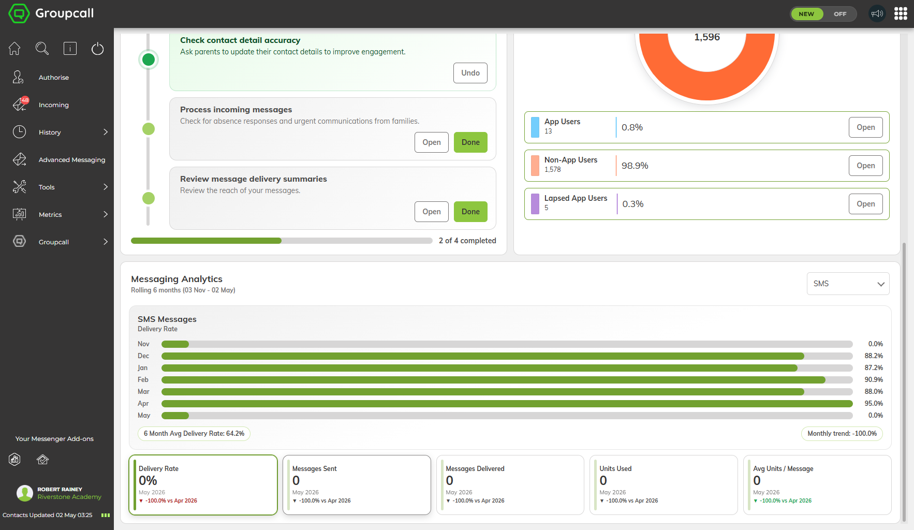The width and height of the screenshot is (914, 530).
Task: Open the first Messenger add-on icon
Action: (14, 460)
